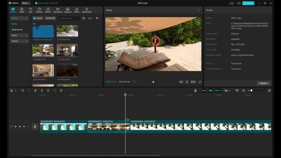Mute the main video track

pos(24,126)
